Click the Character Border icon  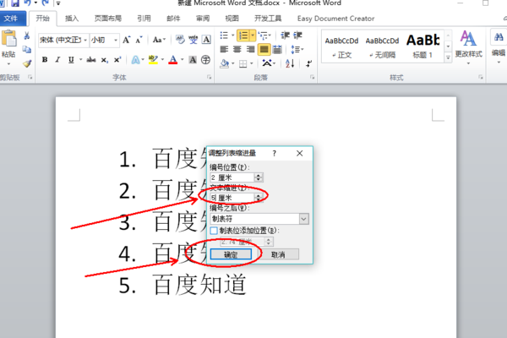click(206, 40)
